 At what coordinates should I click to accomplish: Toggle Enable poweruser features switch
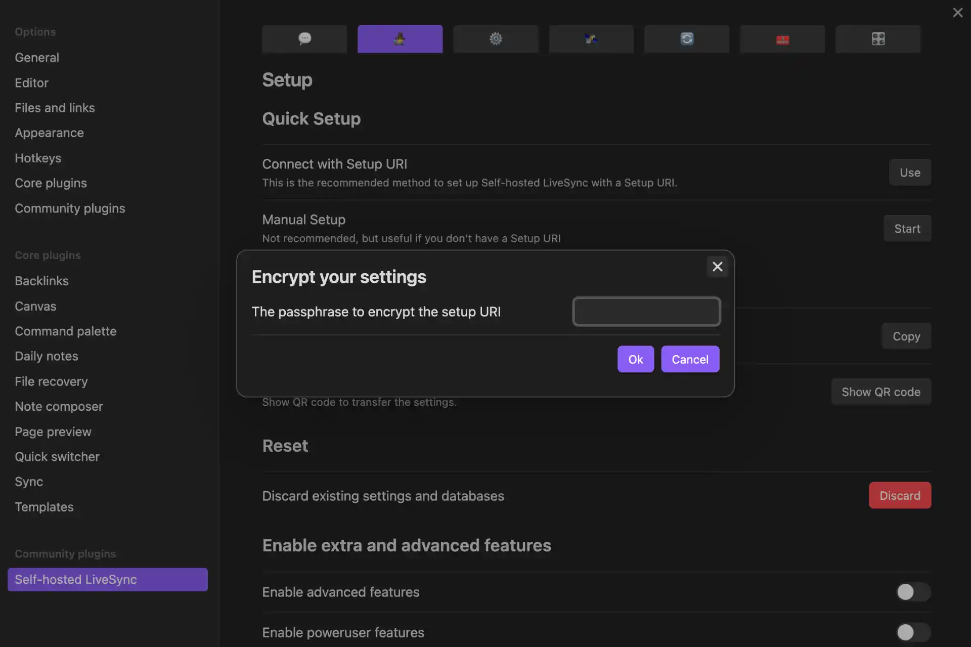pos(913,632)
